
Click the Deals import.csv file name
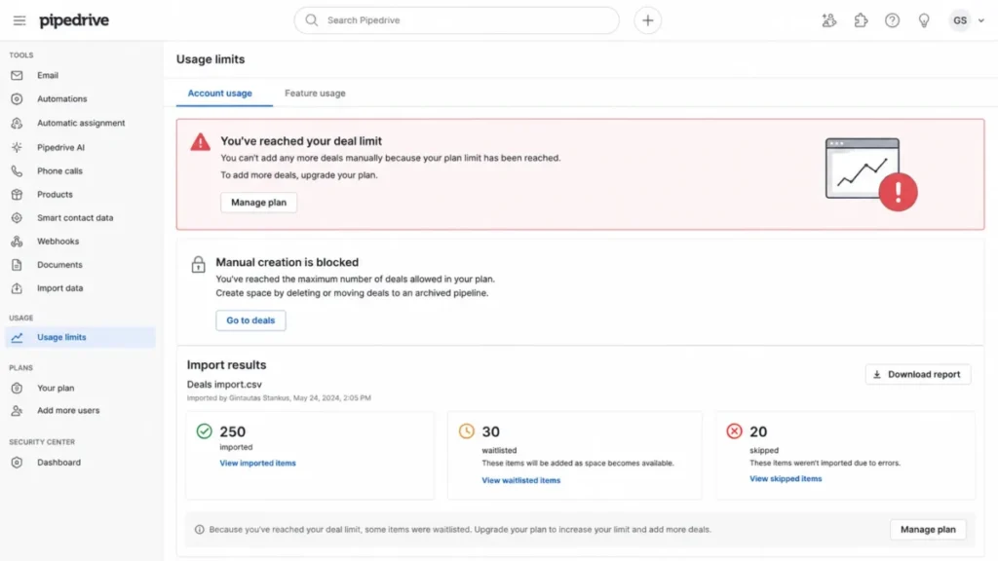pyautogui.click(x=224, y=384)
